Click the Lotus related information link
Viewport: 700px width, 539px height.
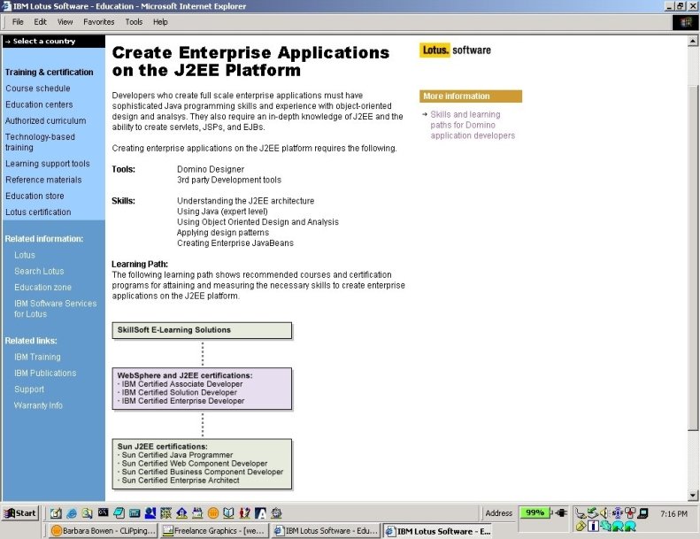(x=25, y=255)
